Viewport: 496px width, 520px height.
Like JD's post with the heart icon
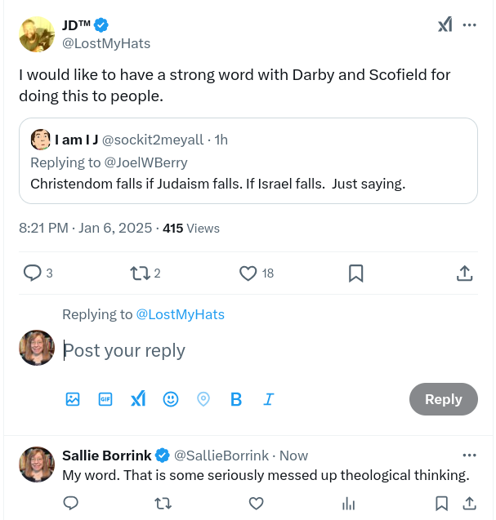point(248,273)
